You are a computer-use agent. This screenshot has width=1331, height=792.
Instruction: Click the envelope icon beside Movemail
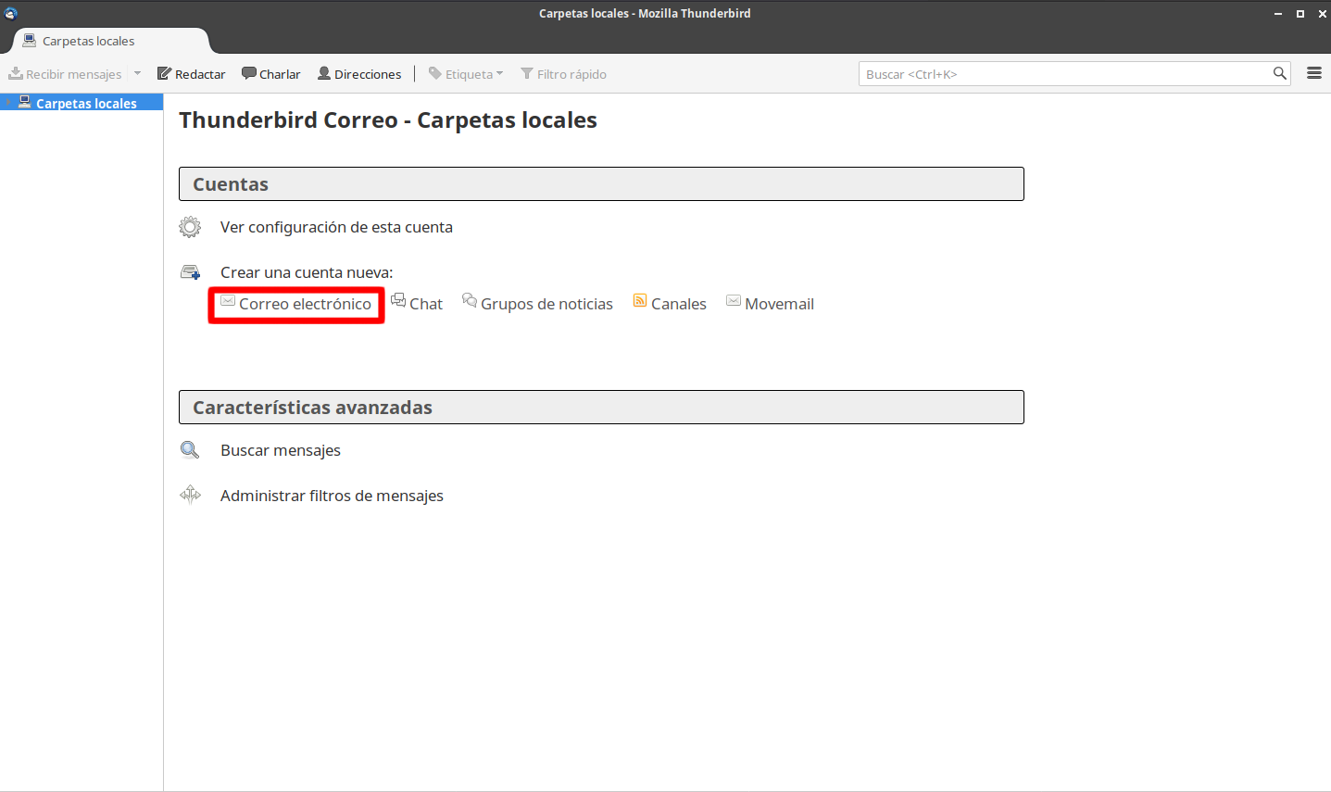734,301
